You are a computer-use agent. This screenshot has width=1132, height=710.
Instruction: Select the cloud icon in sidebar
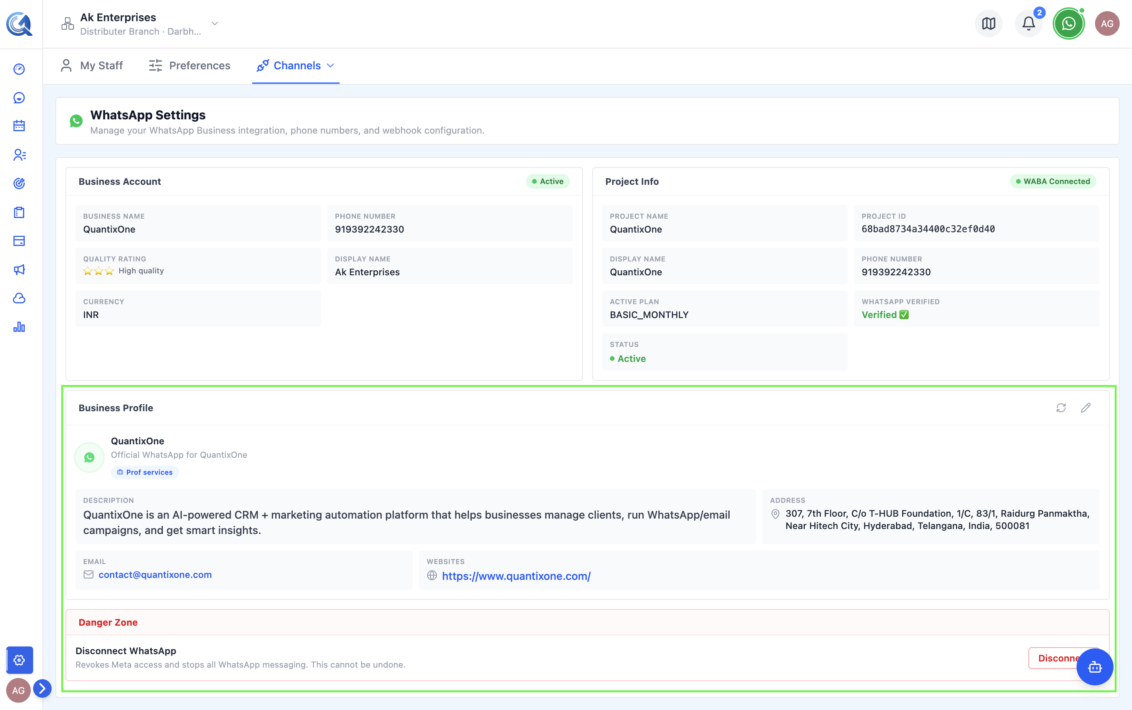click(19, 298)
